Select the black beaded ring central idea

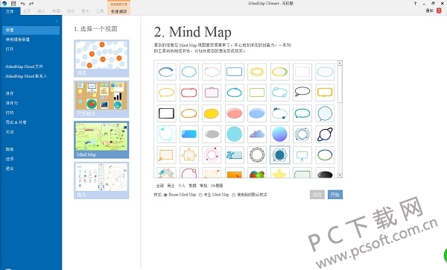tap(257, 155)
